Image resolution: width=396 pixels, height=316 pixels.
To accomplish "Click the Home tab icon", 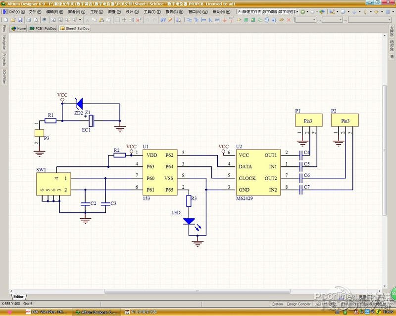I will tap(18, 29).
